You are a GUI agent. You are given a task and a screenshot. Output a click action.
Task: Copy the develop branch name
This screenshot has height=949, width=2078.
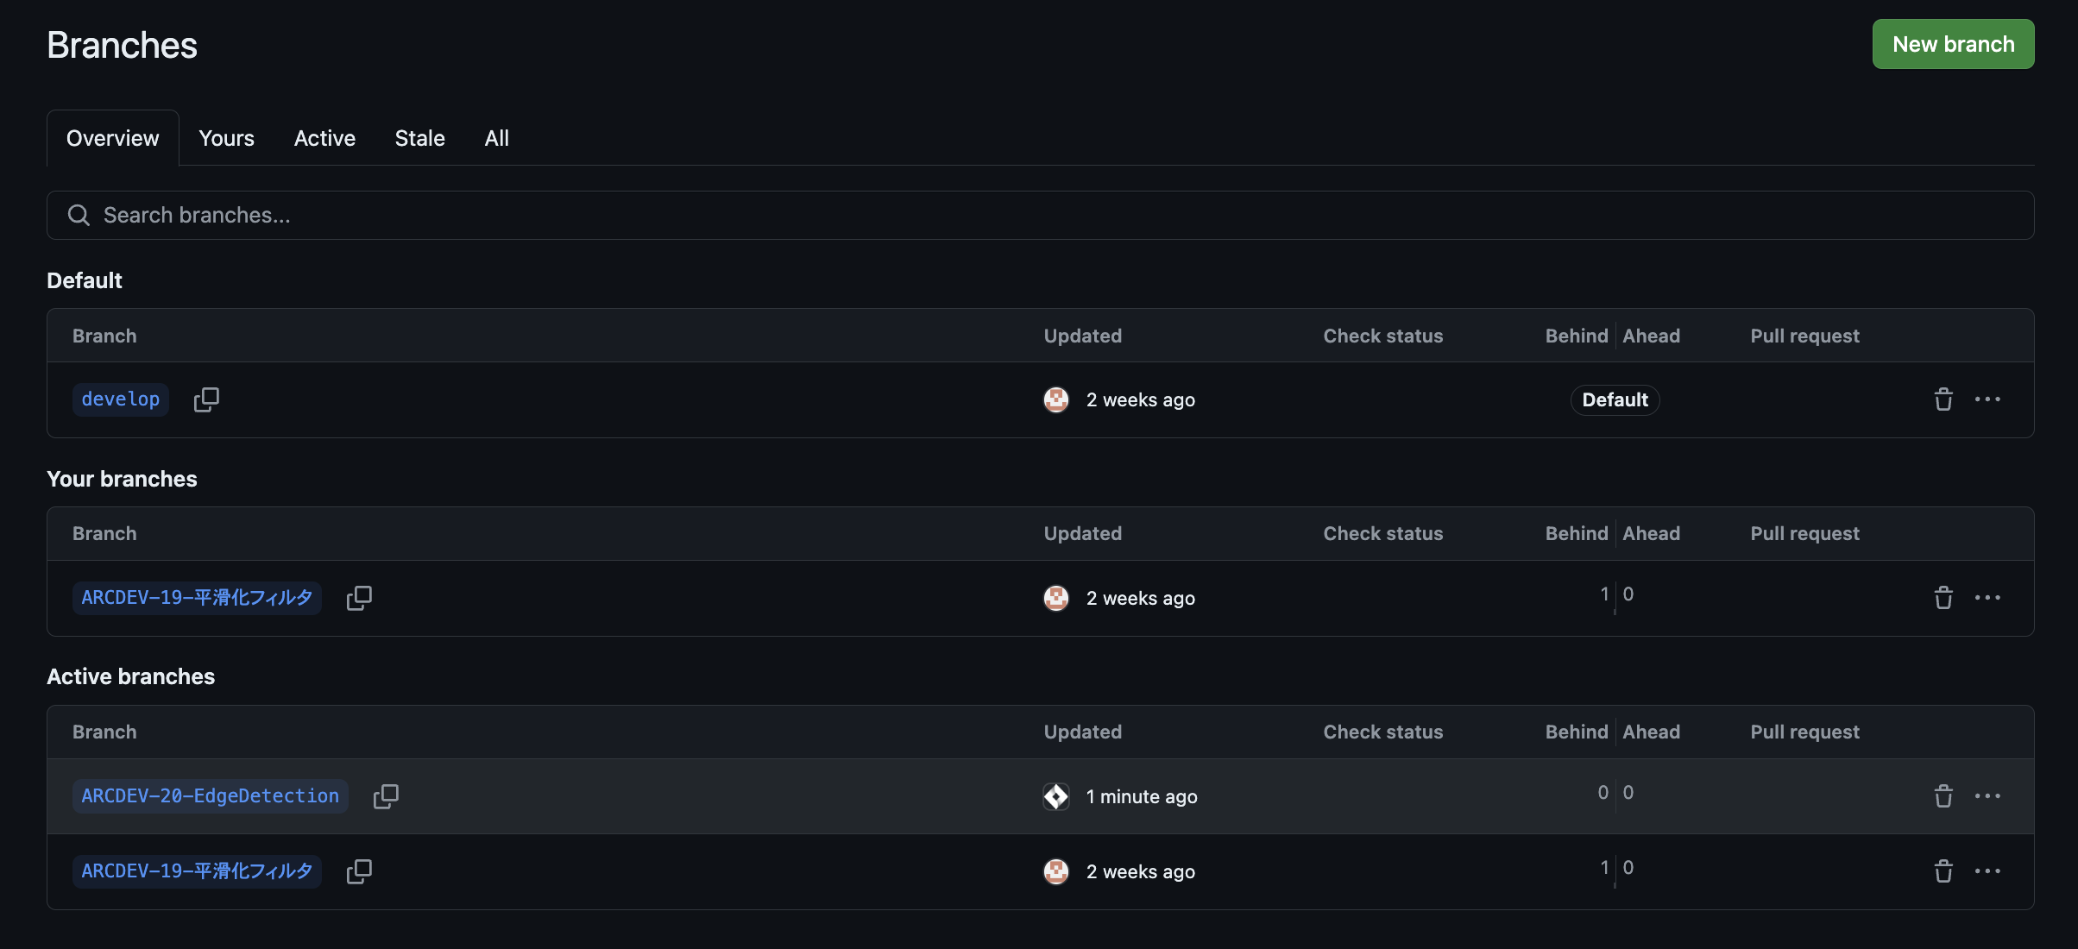tap(206, 399)
